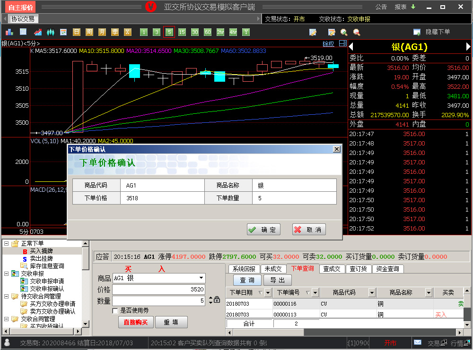
Task: Select the daily 日 period icon
Action: pyautogui.click(x=77, y=32)
